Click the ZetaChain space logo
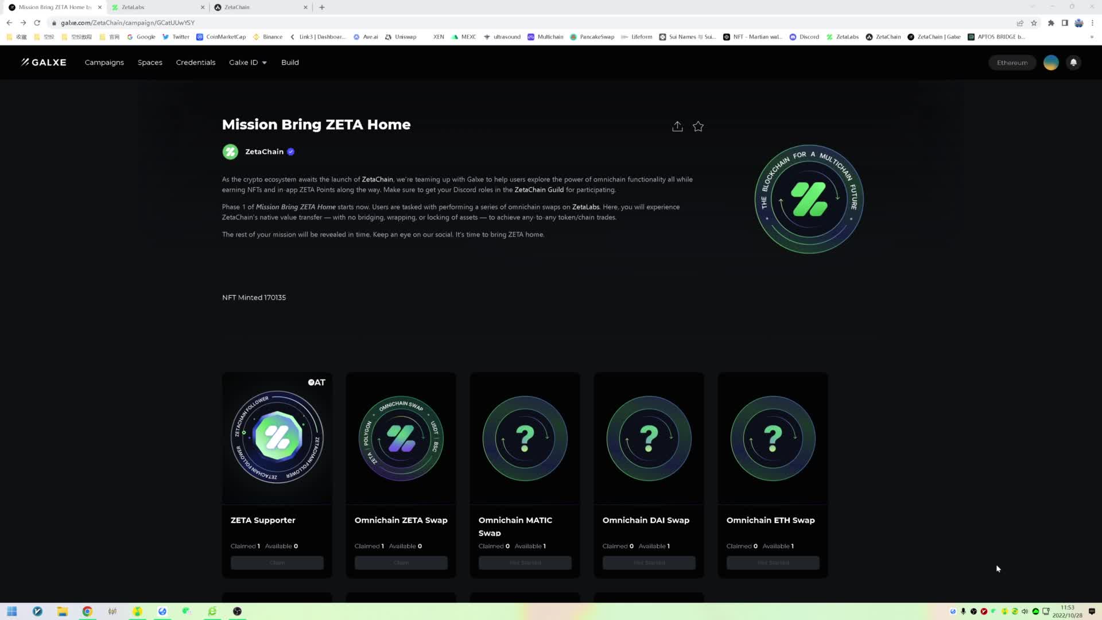Image resolution: width=1102 pixels, height=620 pixels. coord(230,152)
